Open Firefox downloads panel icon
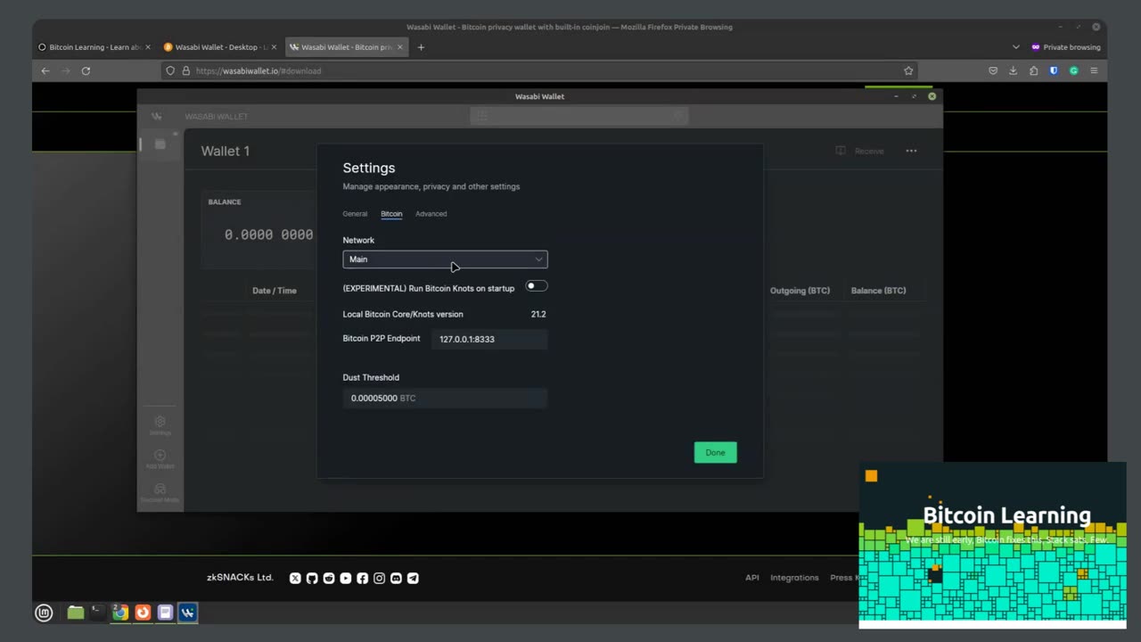1141x642 pixels. pos(1013,70)
